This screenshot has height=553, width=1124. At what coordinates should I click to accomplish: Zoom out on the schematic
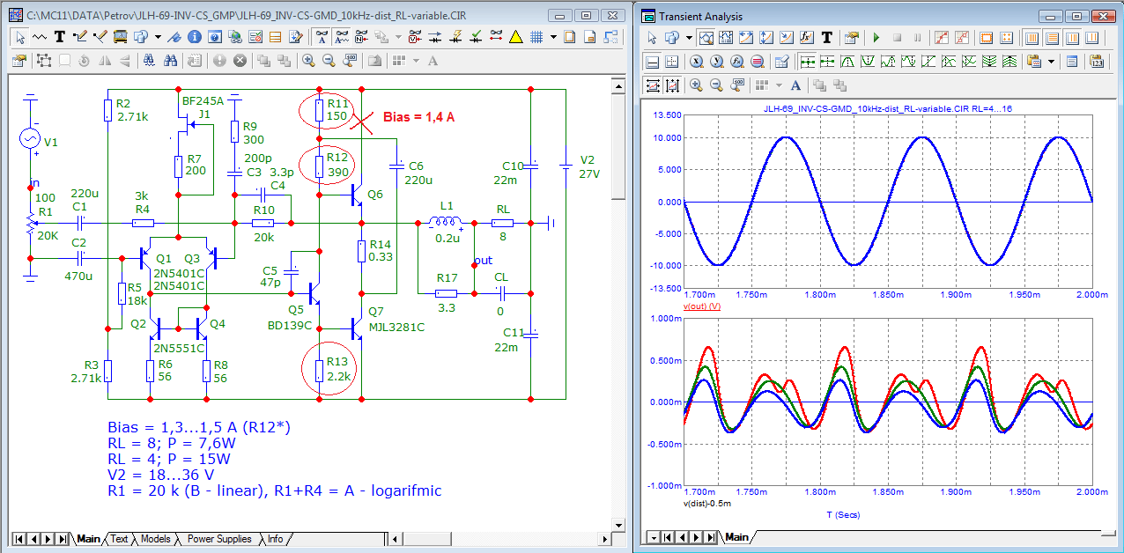pos(329,61)
